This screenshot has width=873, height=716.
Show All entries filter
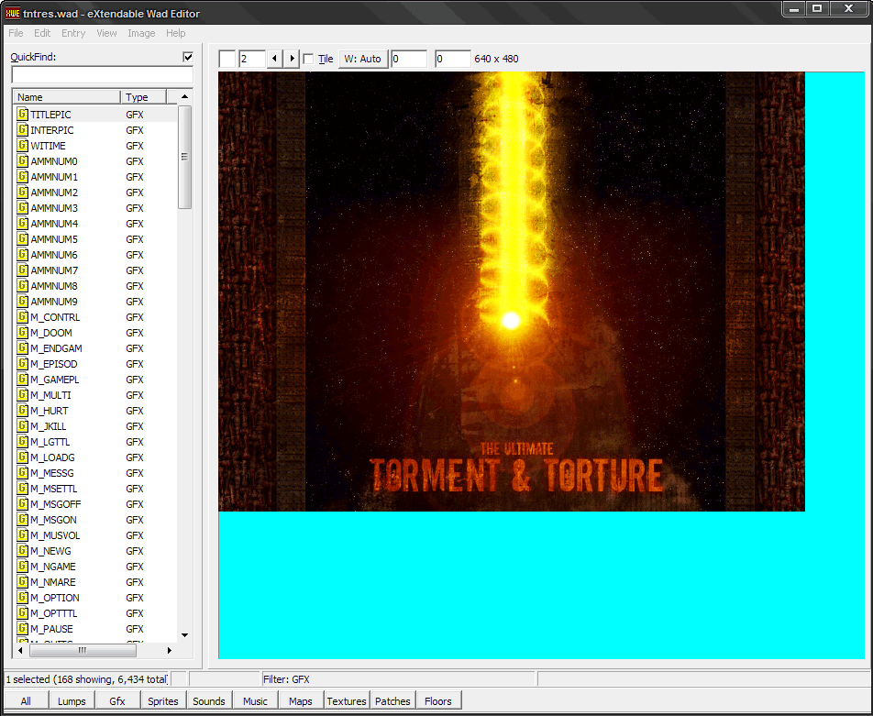click(26, 701)
